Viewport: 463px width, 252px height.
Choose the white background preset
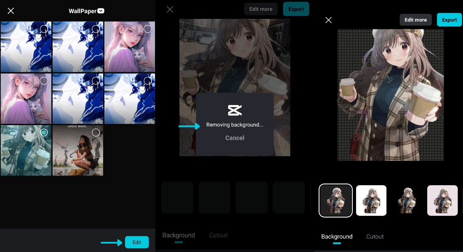[371, 200]
